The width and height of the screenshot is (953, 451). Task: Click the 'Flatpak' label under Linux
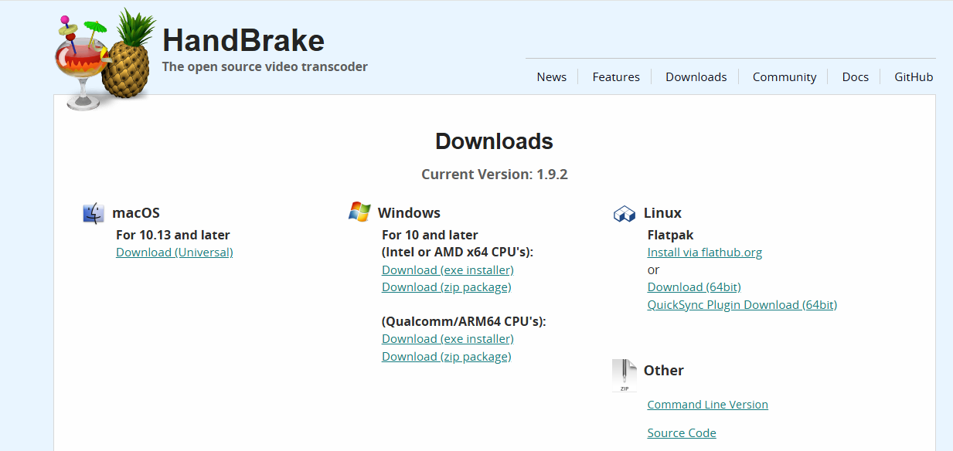[x=670, y=235]
